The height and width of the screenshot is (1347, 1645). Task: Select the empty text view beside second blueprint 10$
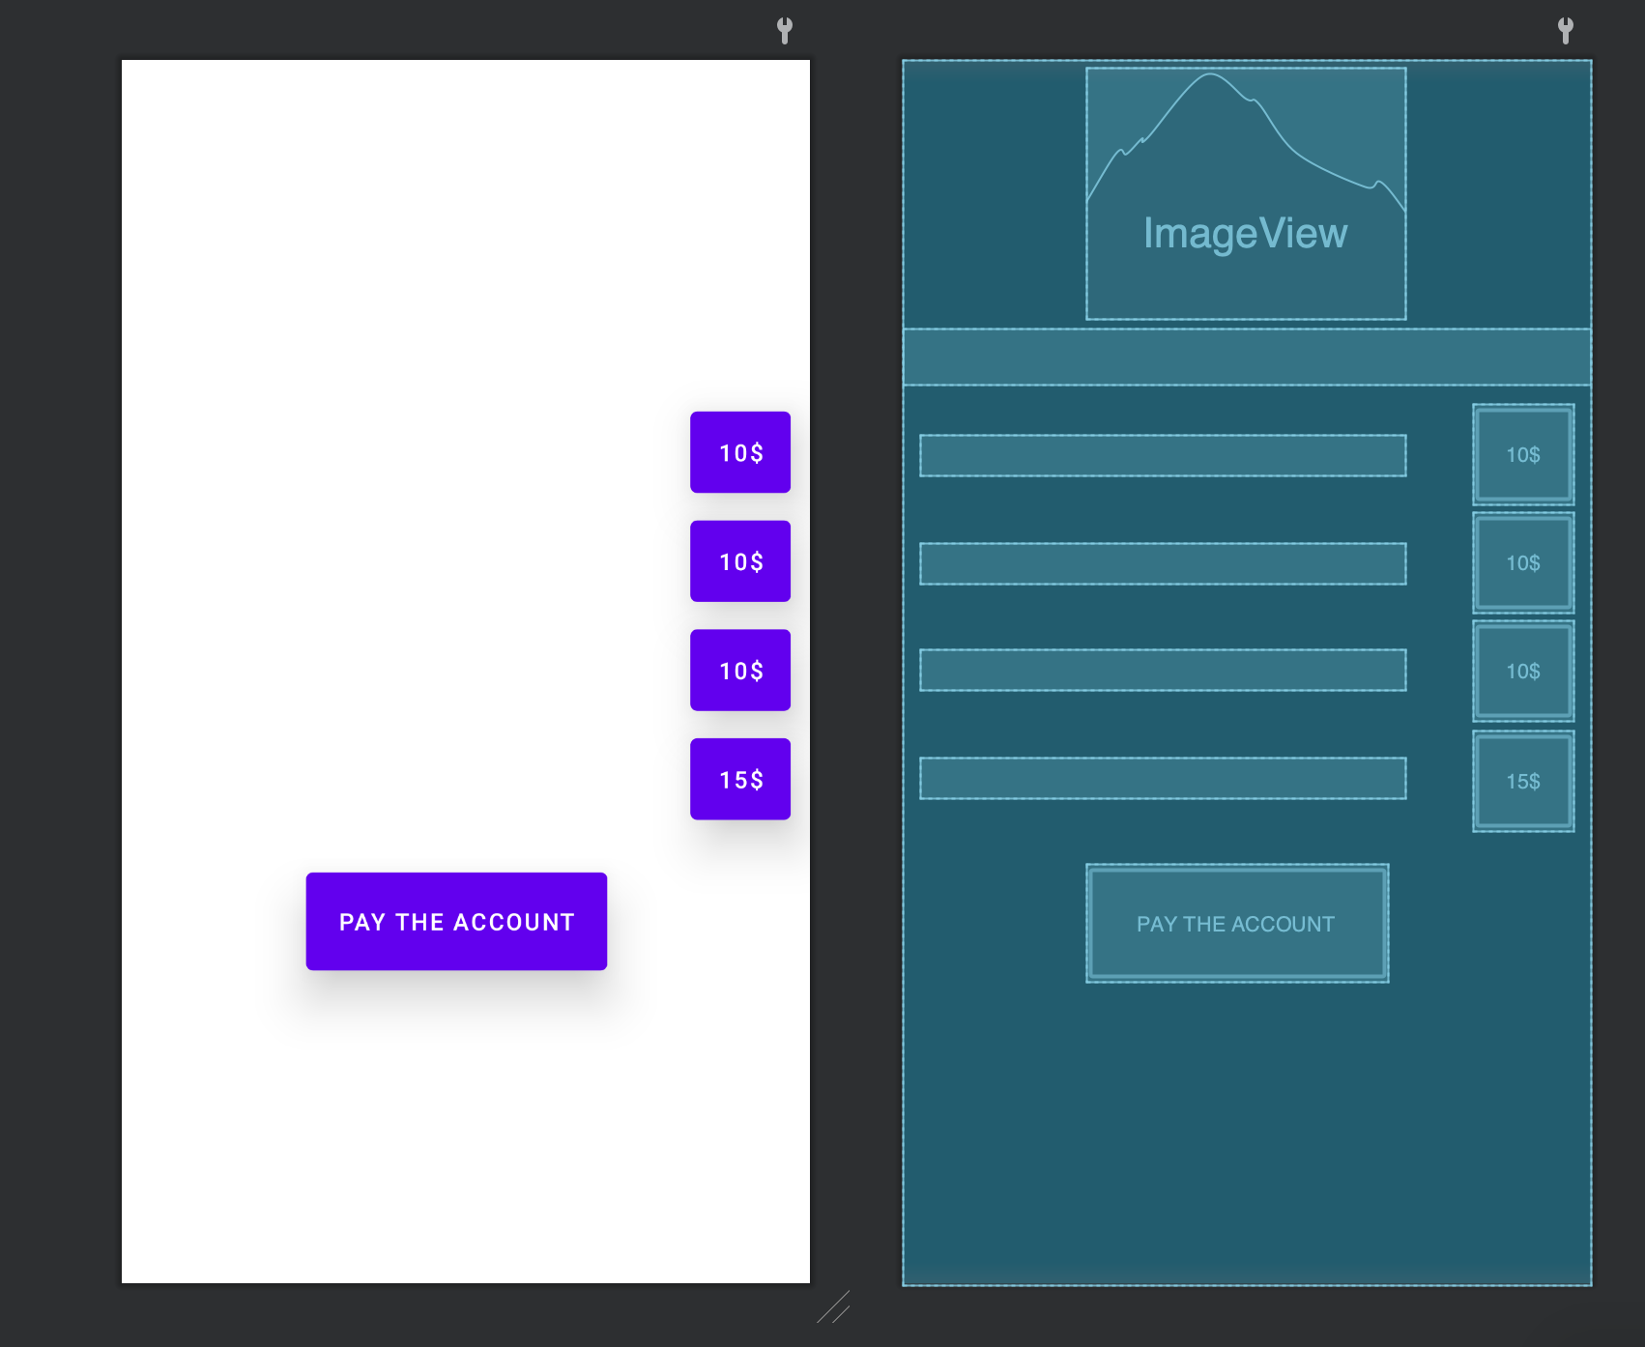1163,563
